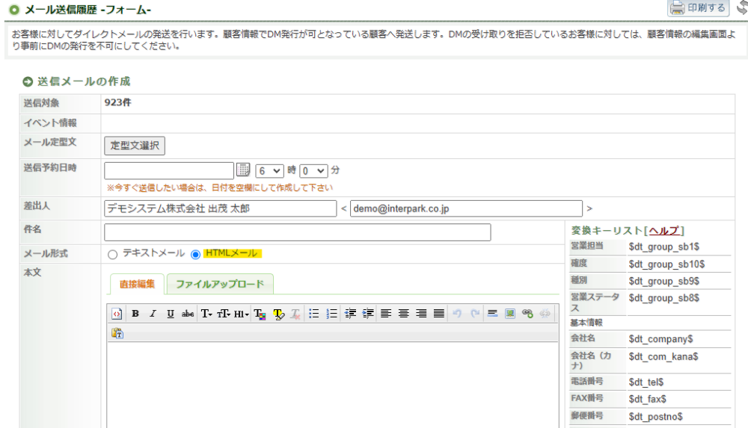The image size is (748, 428).
Task: Toggle HTML source view in the editor
Action: 117,314
